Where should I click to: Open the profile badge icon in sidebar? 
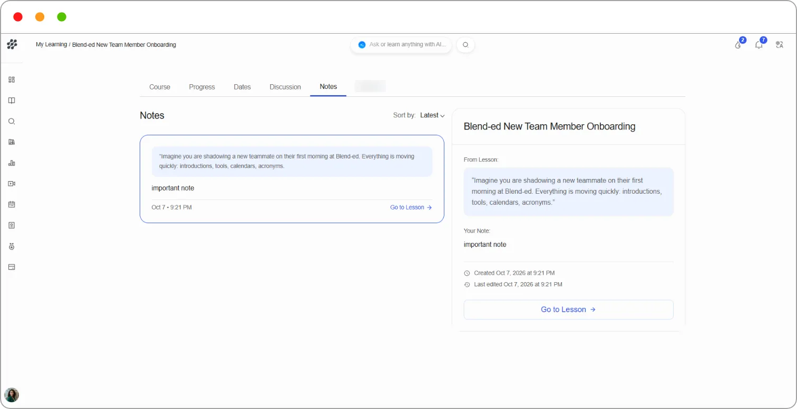click(x=12, y=225)
